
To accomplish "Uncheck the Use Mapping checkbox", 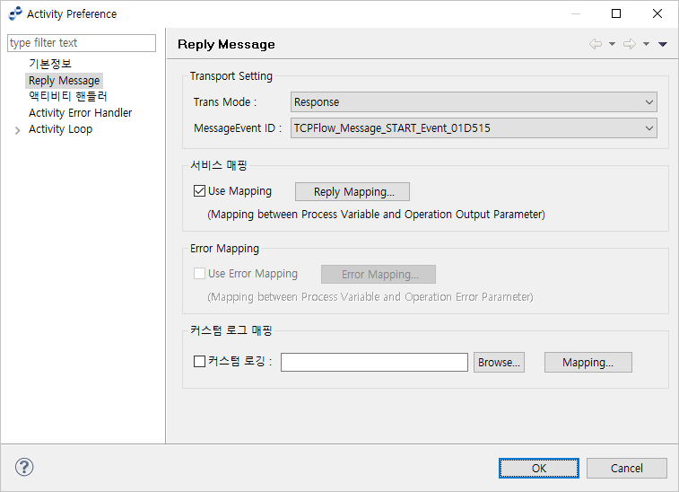I will (x=200, y=191).
